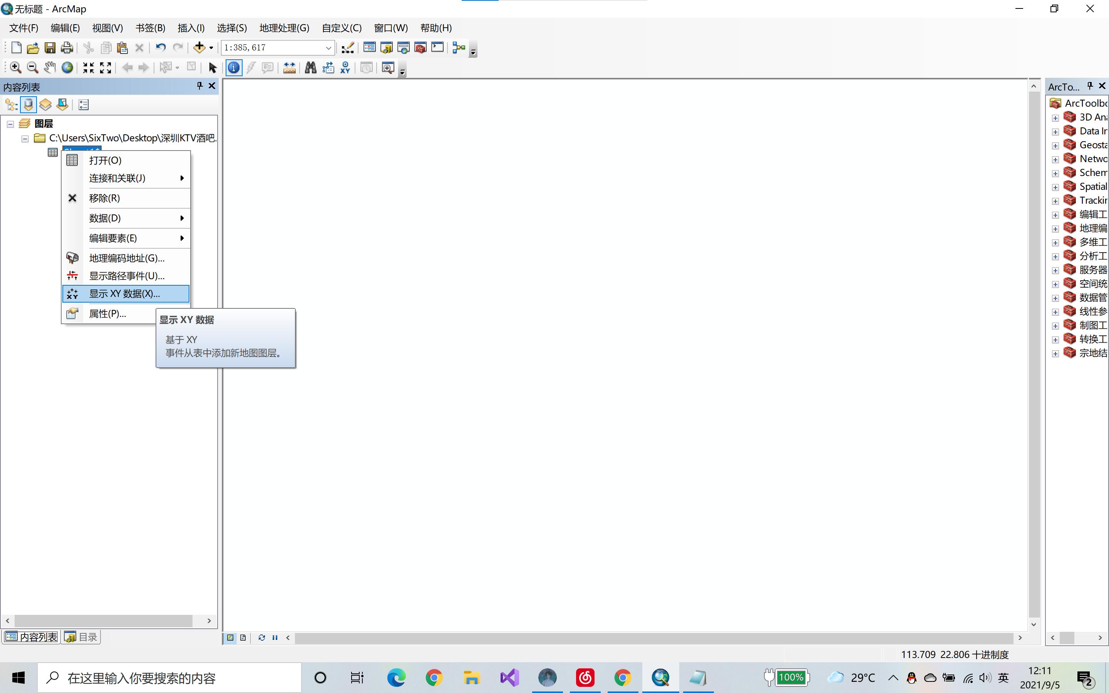Choose 显示 XY 数据(X) menu entry
This screenshot has height=693, width=1109.
click(x=125, y=294)
